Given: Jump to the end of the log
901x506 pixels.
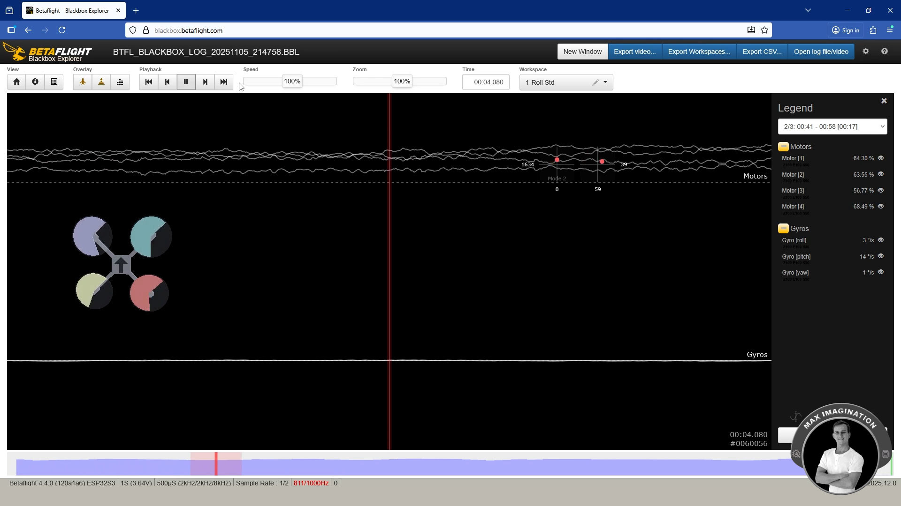Looking at the screenshot, I should click(x=224, y=82).
